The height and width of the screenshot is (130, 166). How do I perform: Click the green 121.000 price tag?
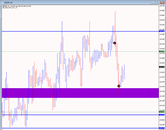tap(162, 112)
